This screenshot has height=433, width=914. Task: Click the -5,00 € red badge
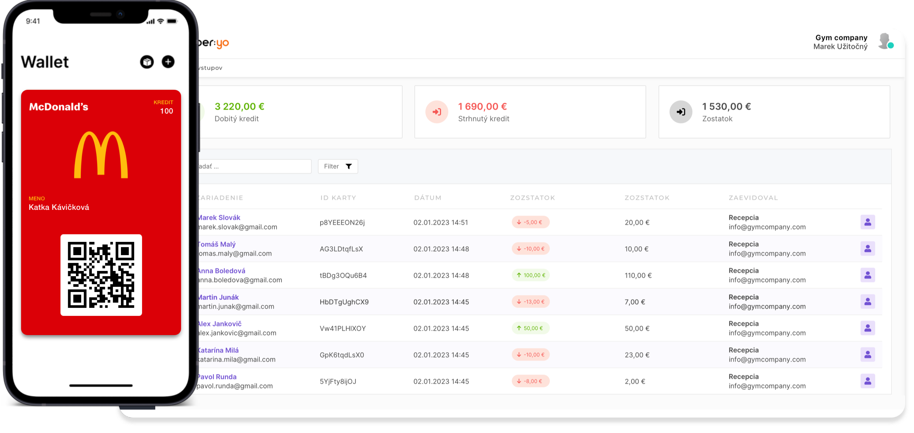coord(530,222)
